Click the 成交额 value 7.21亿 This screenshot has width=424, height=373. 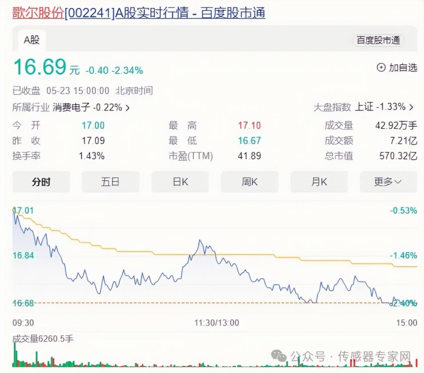pyautogui.click(x=403, y=141)
